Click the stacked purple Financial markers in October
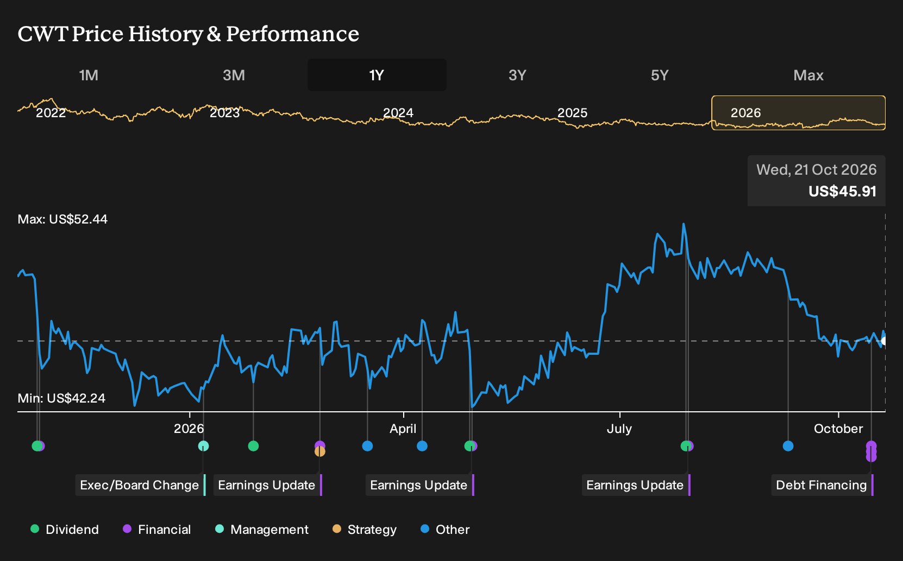The width and height of the screenshot is (903, 561). click(871, 451)
